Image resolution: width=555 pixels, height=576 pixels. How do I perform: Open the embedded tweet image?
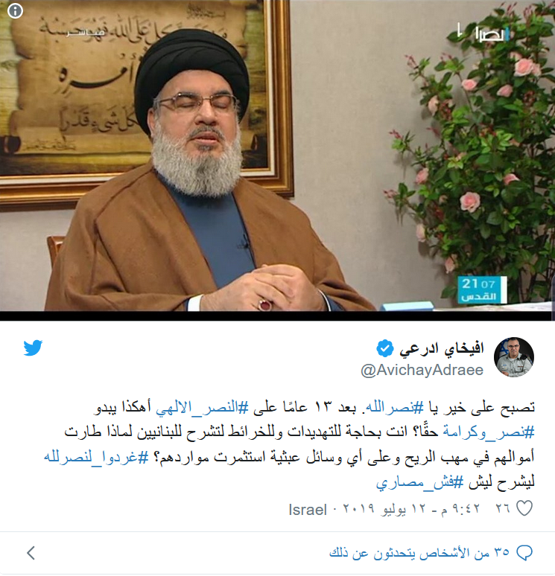[x=277, y=156]
